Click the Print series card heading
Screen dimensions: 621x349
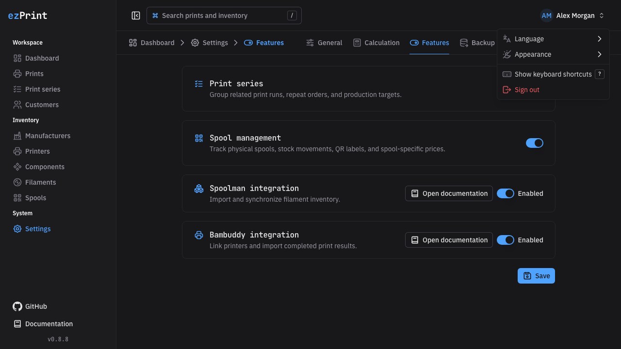(x=236, y=83)
